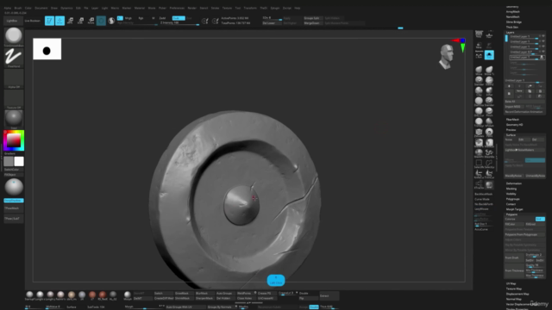
Task: Expand the Polygroups sub-palette
Action: [512, 199]
